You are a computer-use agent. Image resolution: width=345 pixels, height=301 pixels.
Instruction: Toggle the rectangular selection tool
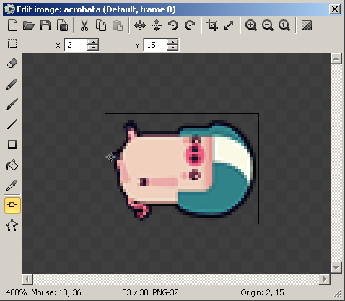(12, 43)
